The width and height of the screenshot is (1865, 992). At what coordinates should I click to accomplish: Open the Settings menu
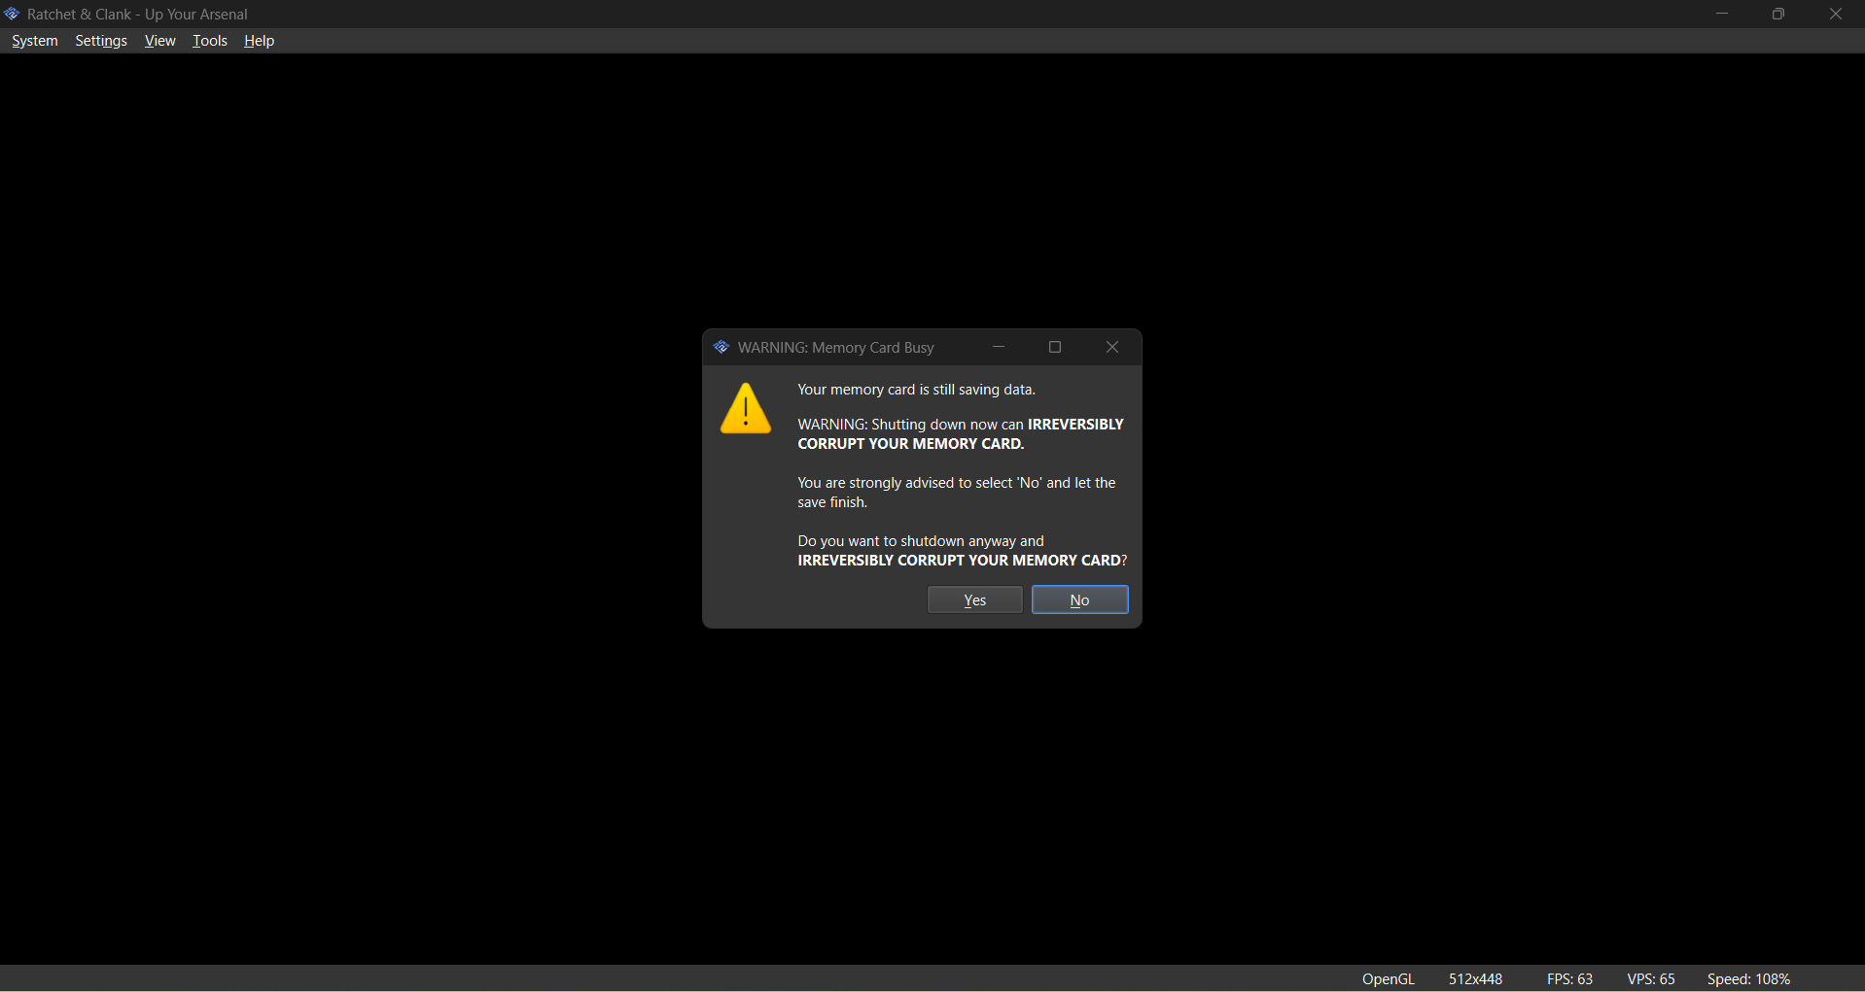(101, 41)
